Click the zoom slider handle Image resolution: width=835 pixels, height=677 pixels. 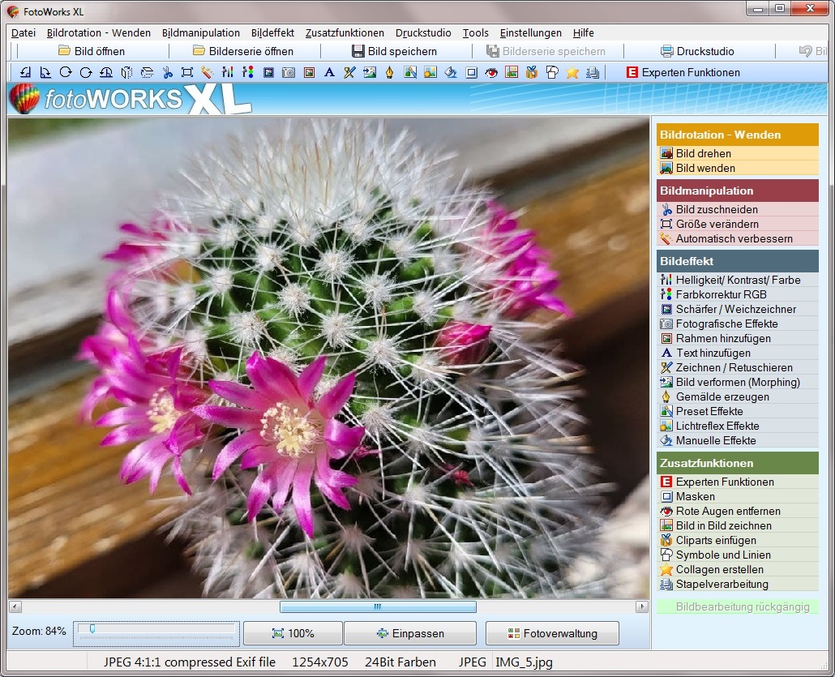tap(92, 630)
